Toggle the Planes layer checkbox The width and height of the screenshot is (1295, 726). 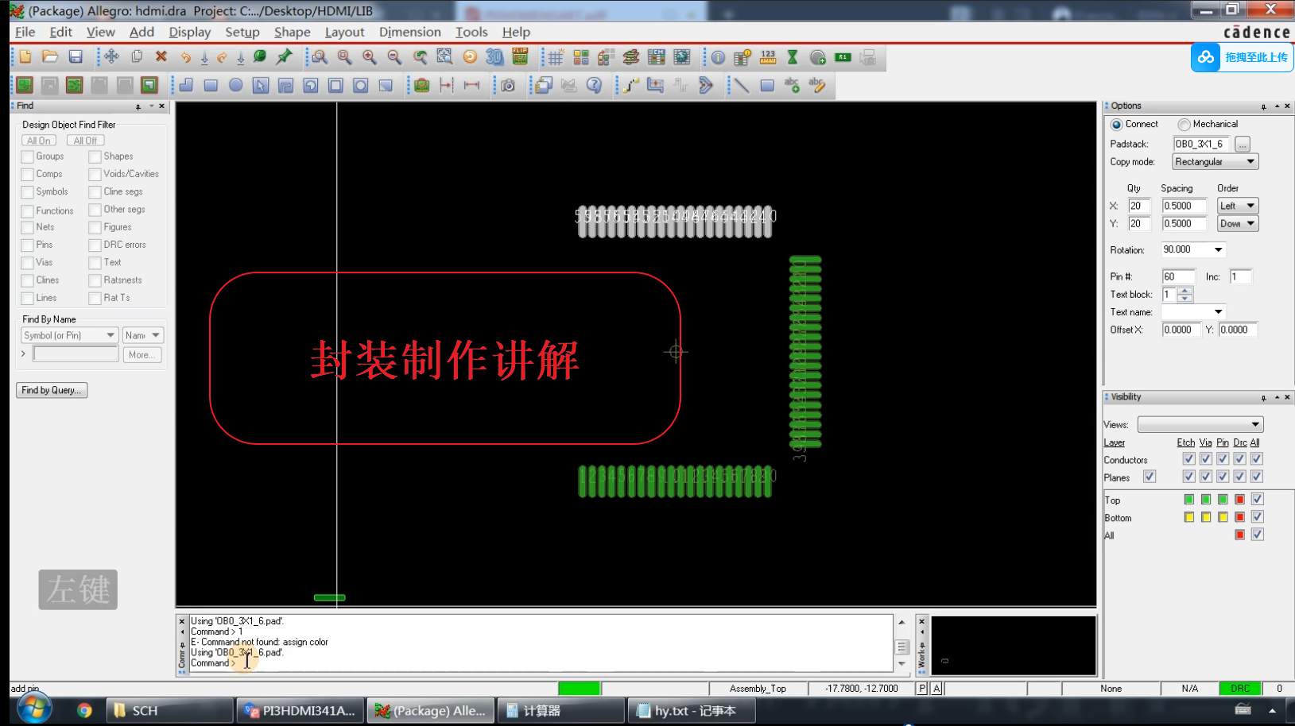(x=1150, y=477)
